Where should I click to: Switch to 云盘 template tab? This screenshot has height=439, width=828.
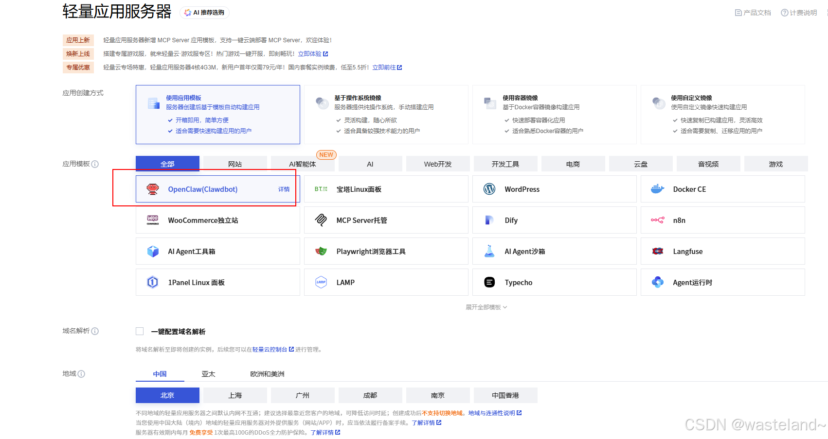(x=641, y=164)
